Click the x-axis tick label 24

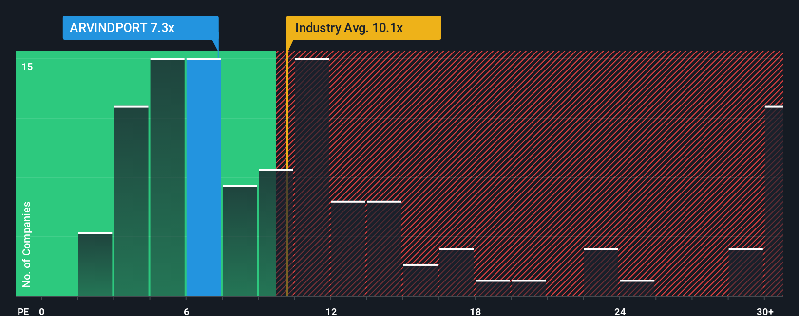pos(620,311)
